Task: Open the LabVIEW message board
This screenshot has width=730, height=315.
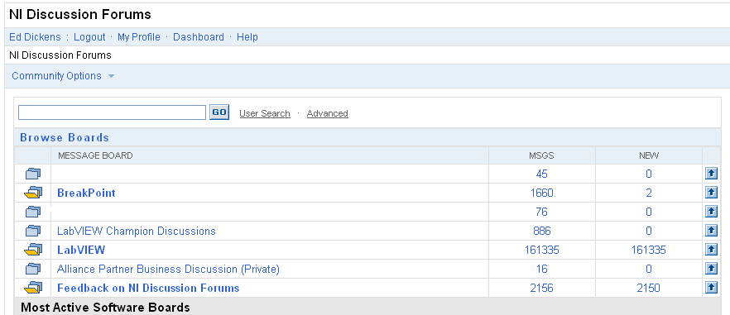Action: coord(81,250)
